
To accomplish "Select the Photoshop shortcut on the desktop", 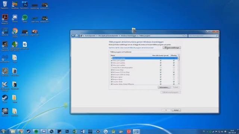I will (x=25, y=5).
